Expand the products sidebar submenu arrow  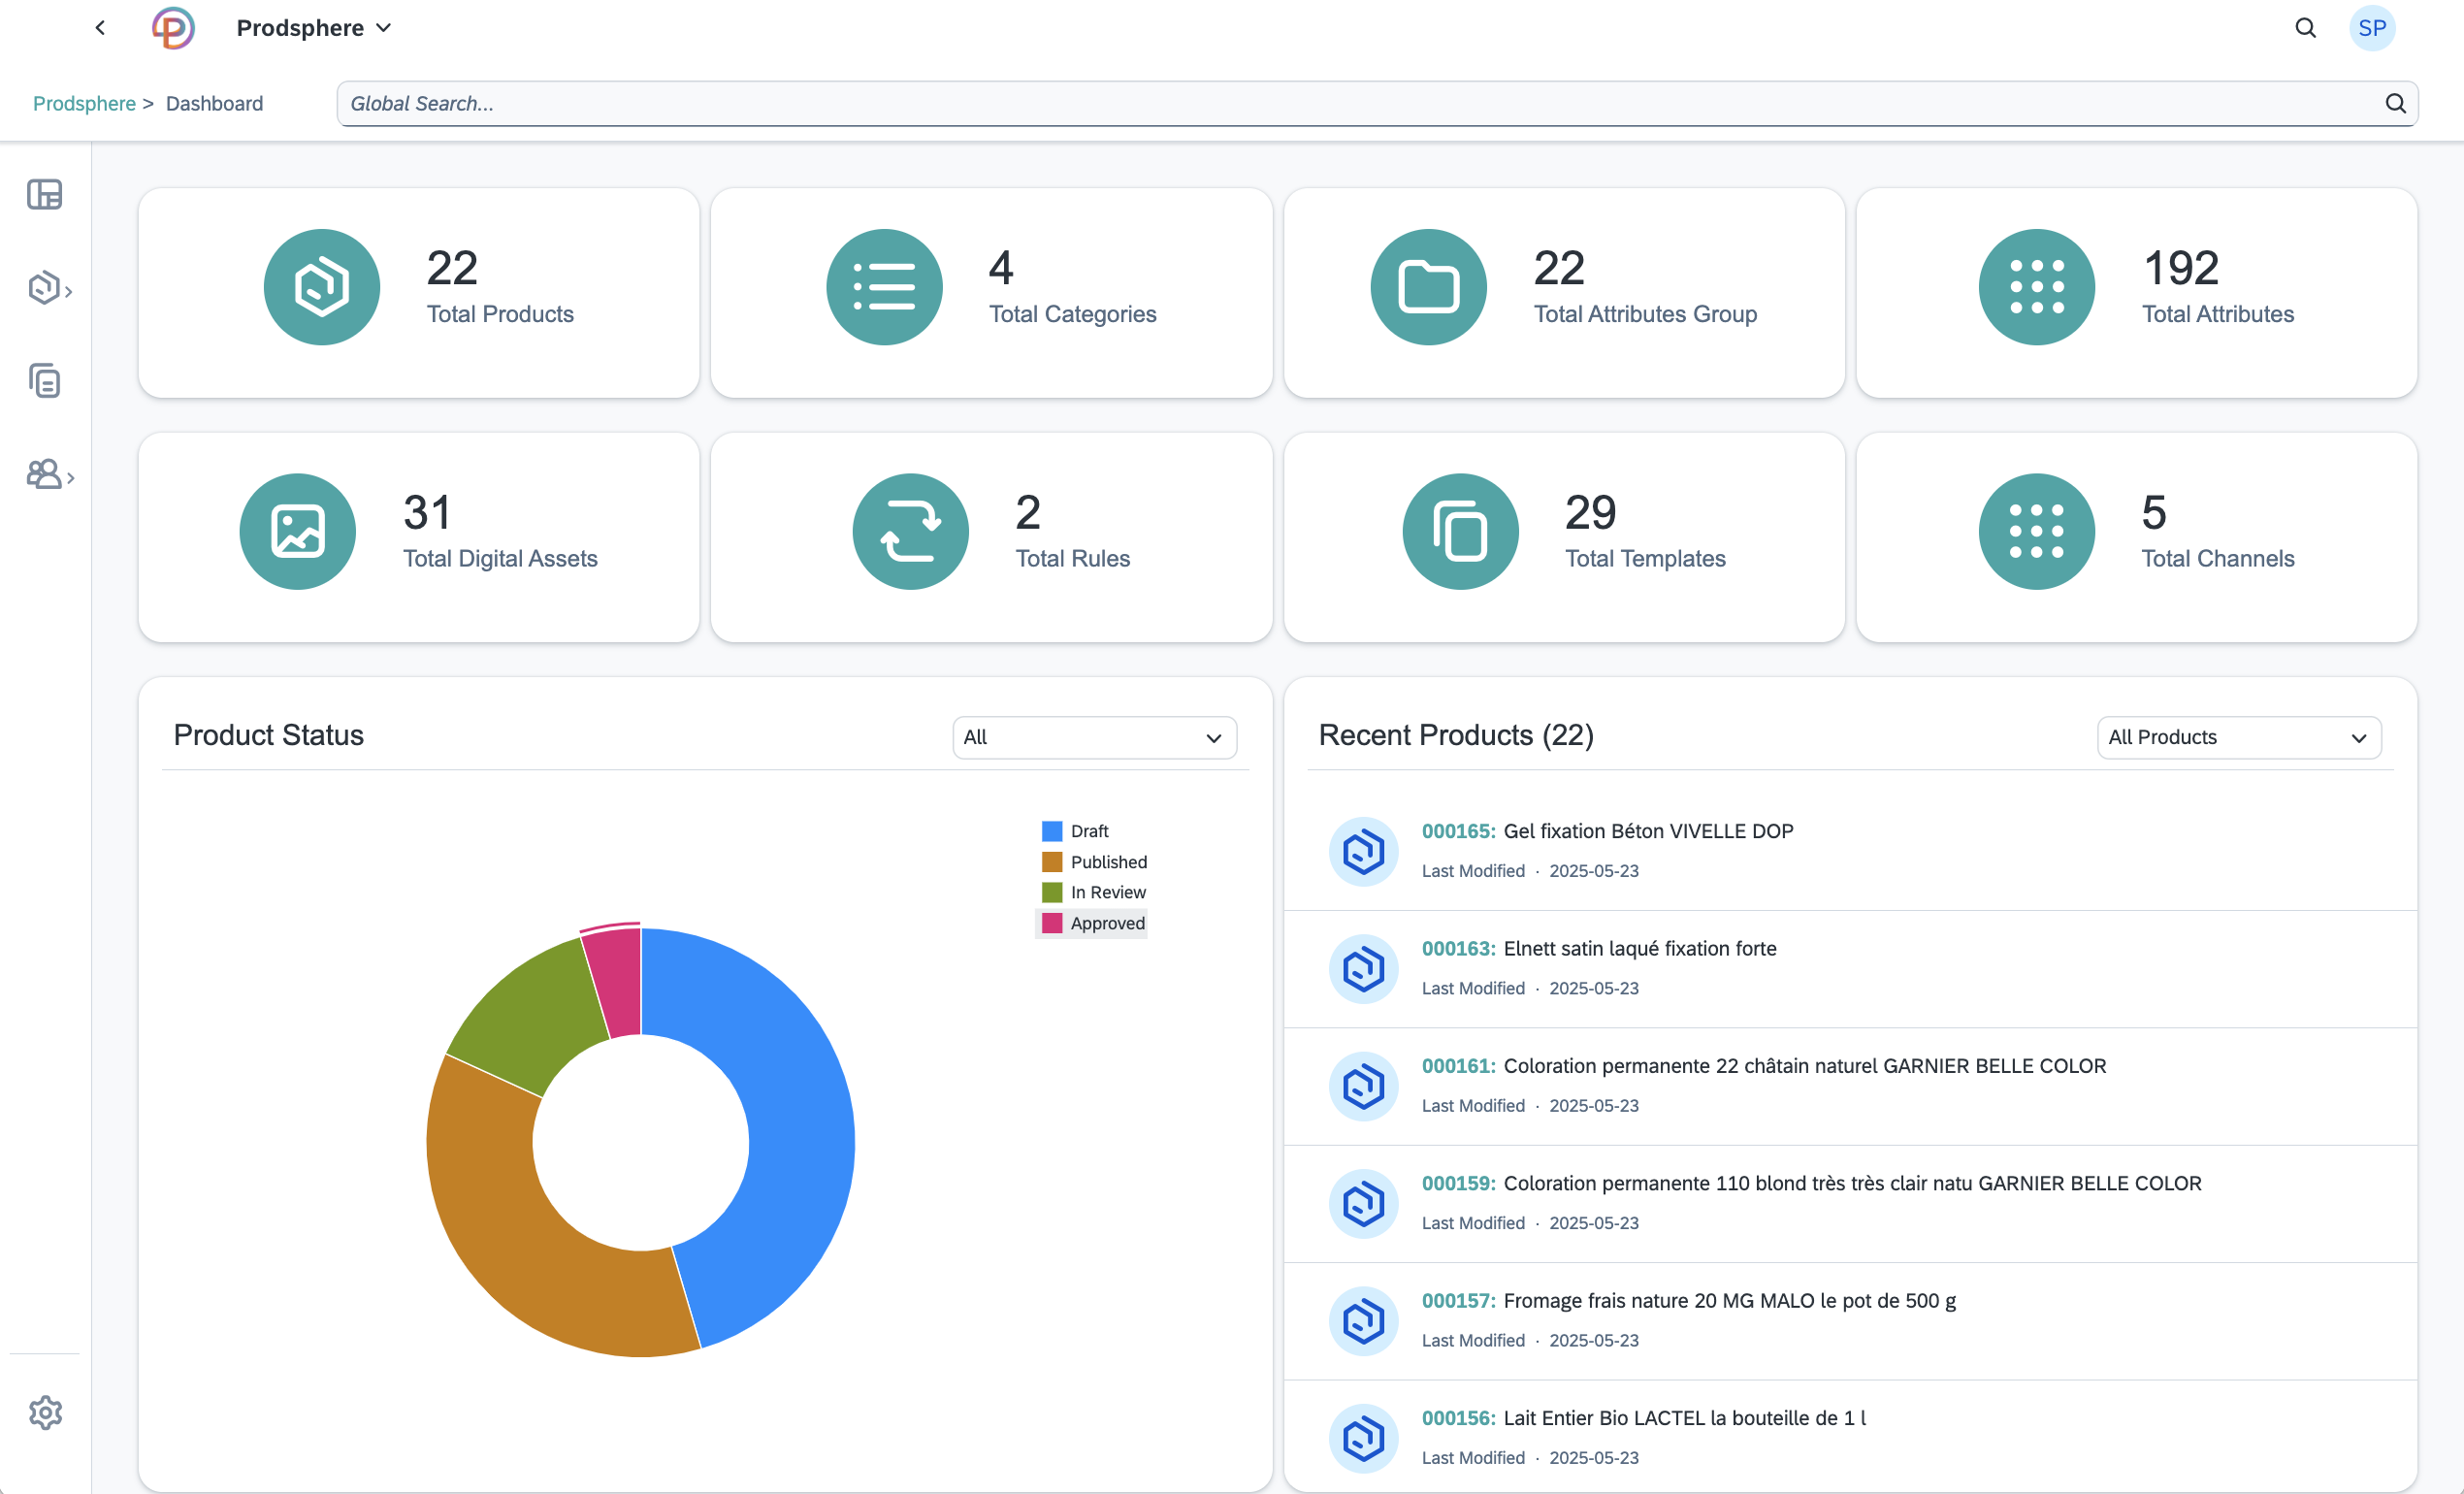coord(69,290)
